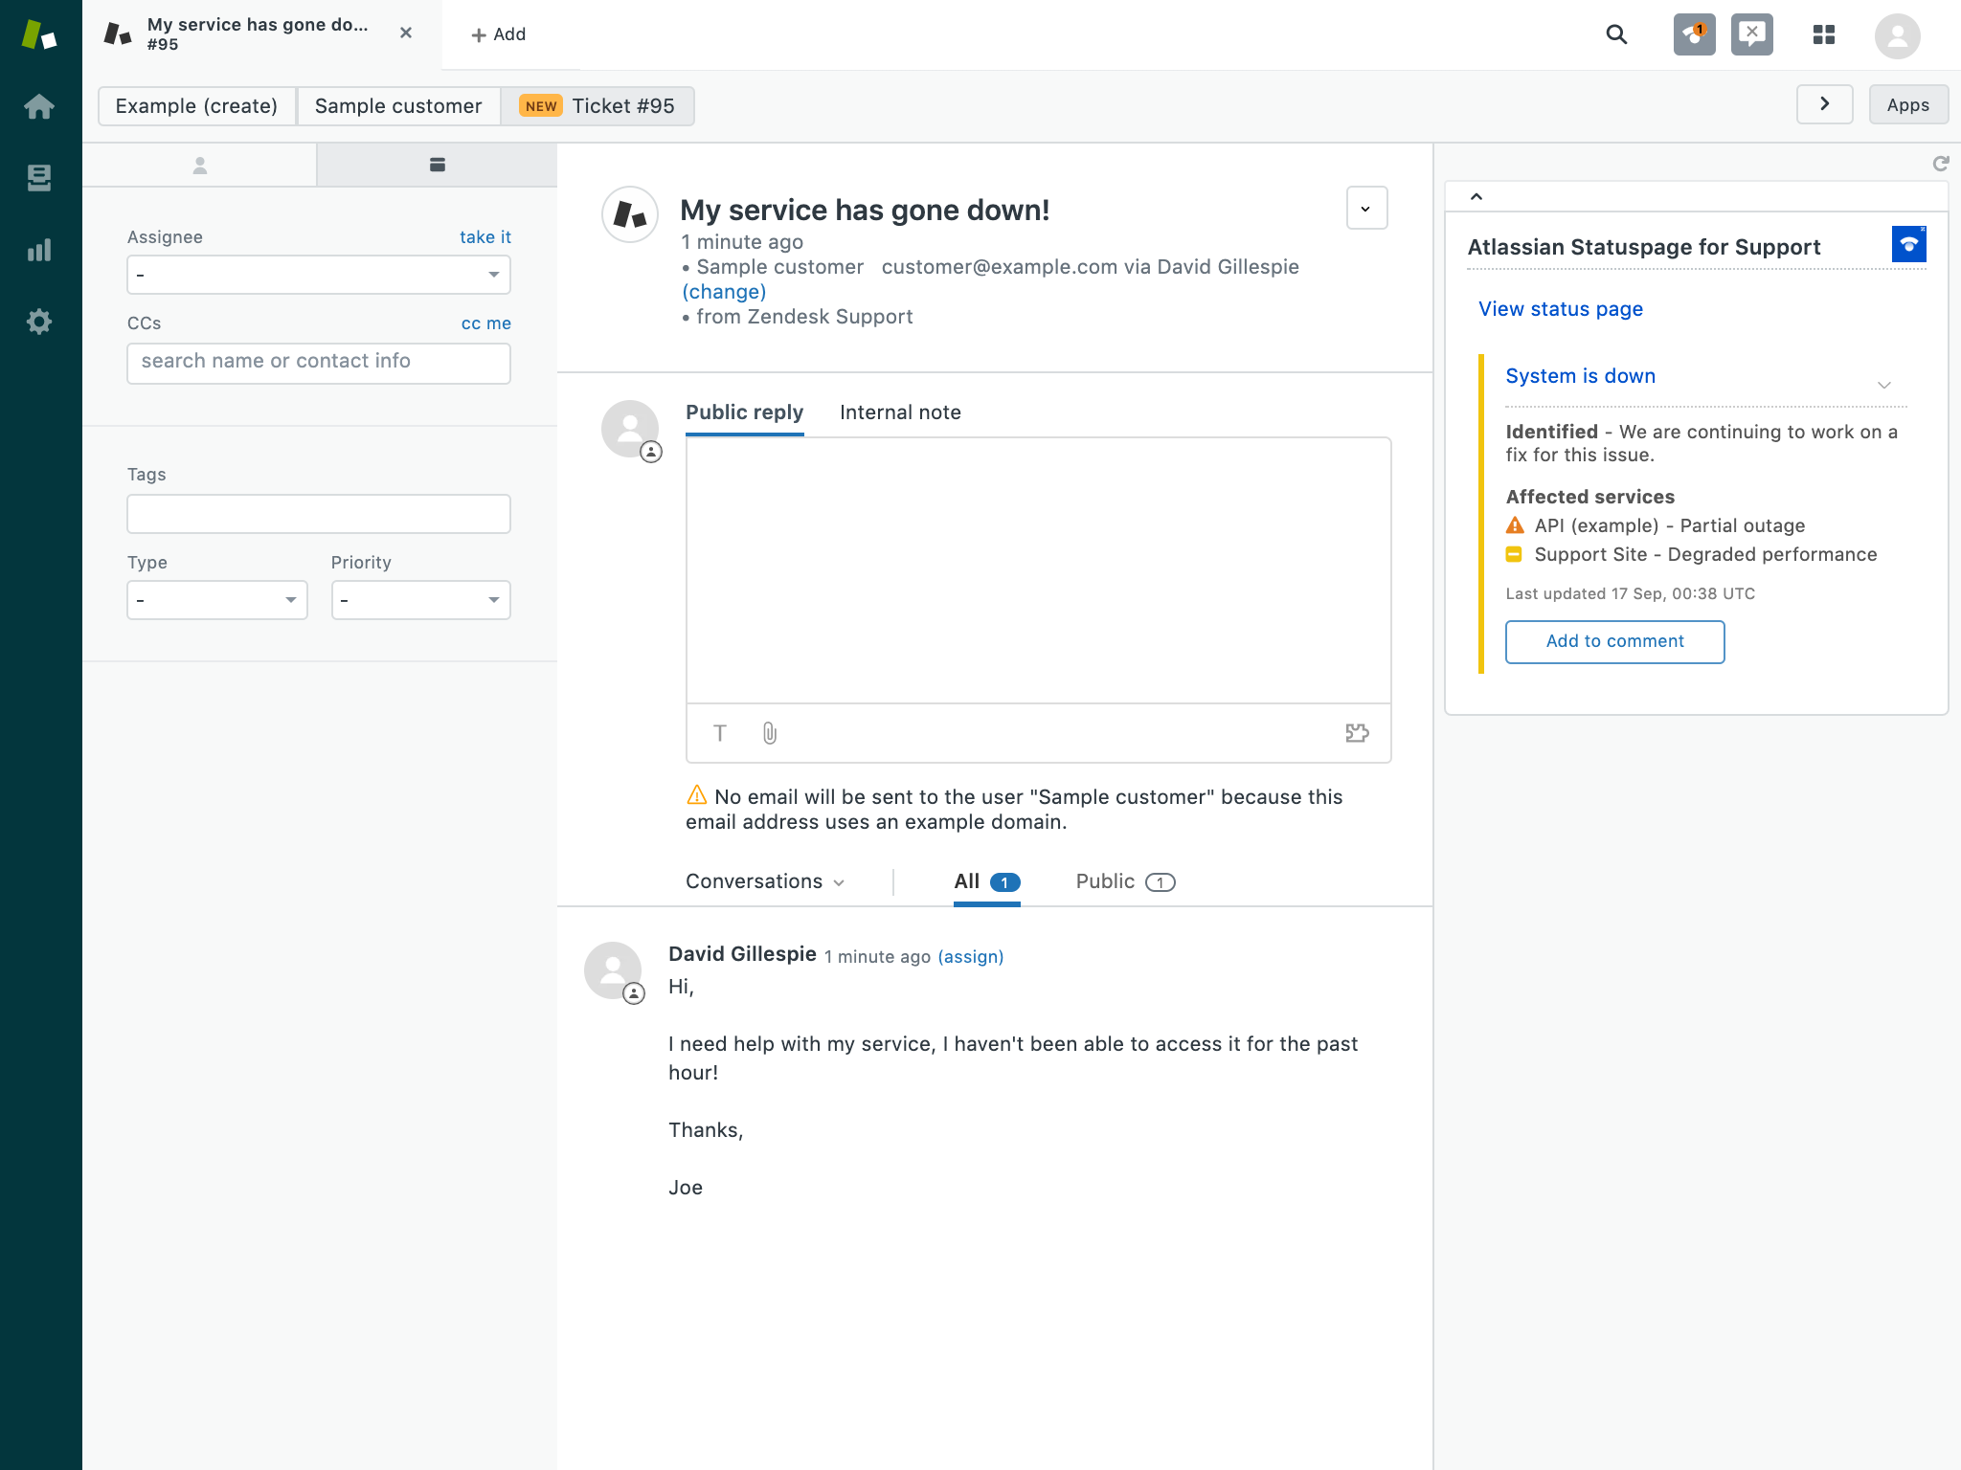1961x1470 pixels.
Task: Switch to Internal note tab
Action: (x=900, y=412)
